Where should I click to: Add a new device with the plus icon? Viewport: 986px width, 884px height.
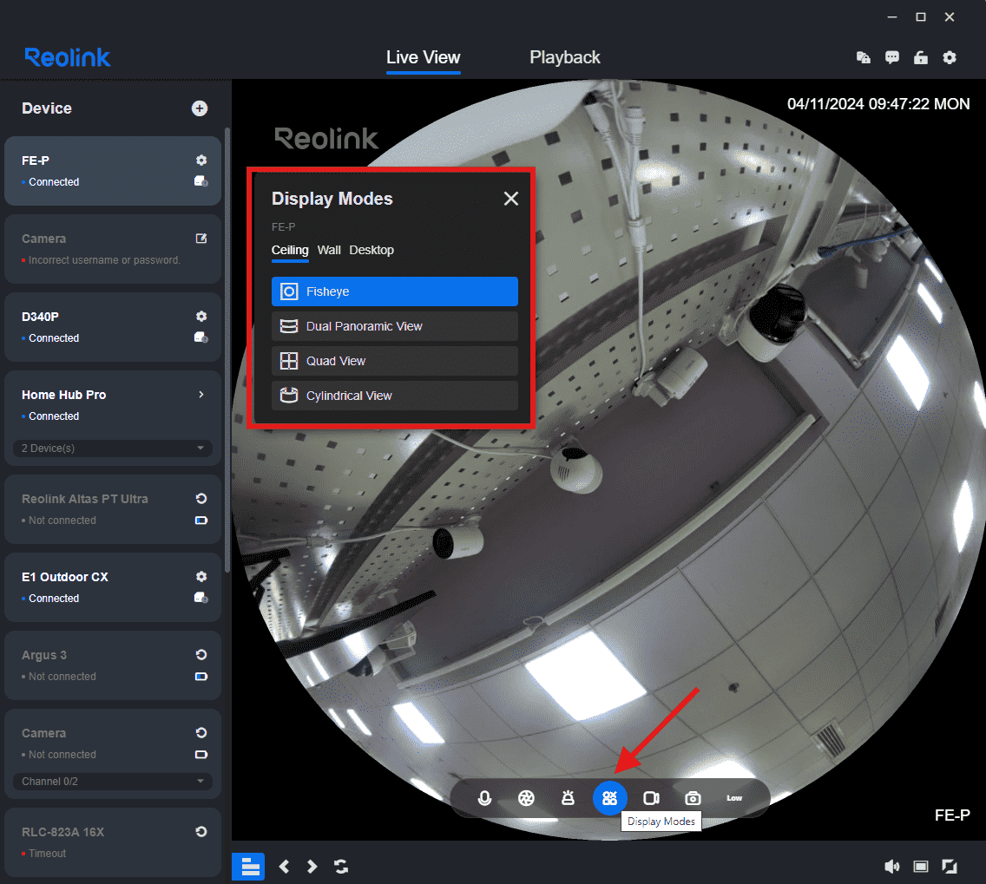pos(200,108)
